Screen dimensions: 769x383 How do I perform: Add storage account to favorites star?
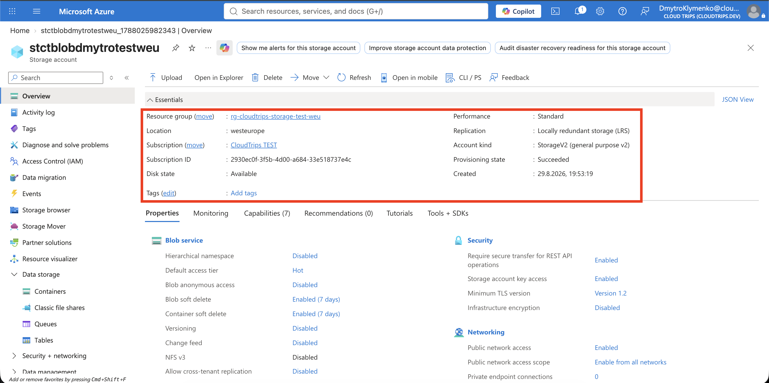pyautogui.click(x=192, y=48)
